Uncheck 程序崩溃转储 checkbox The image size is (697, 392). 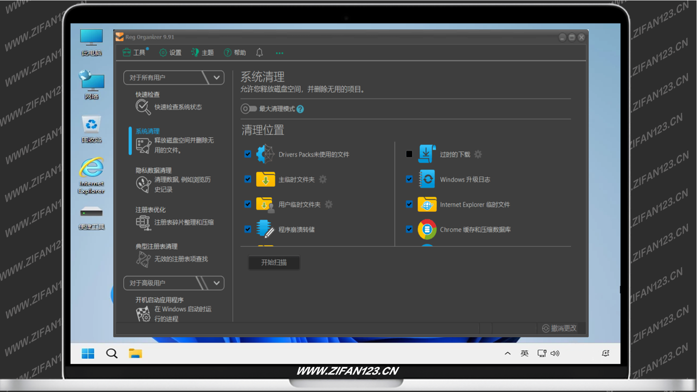tap(248, 229)
